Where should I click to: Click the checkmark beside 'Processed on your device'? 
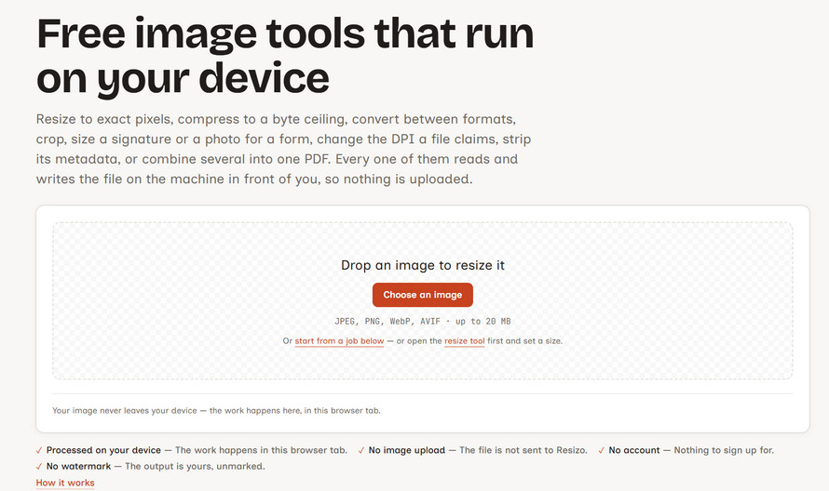pos(39,450)
